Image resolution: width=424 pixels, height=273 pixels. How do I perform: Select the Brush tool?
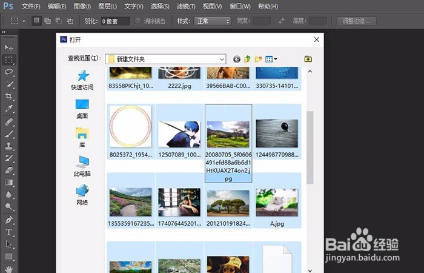tap(9, 134)
